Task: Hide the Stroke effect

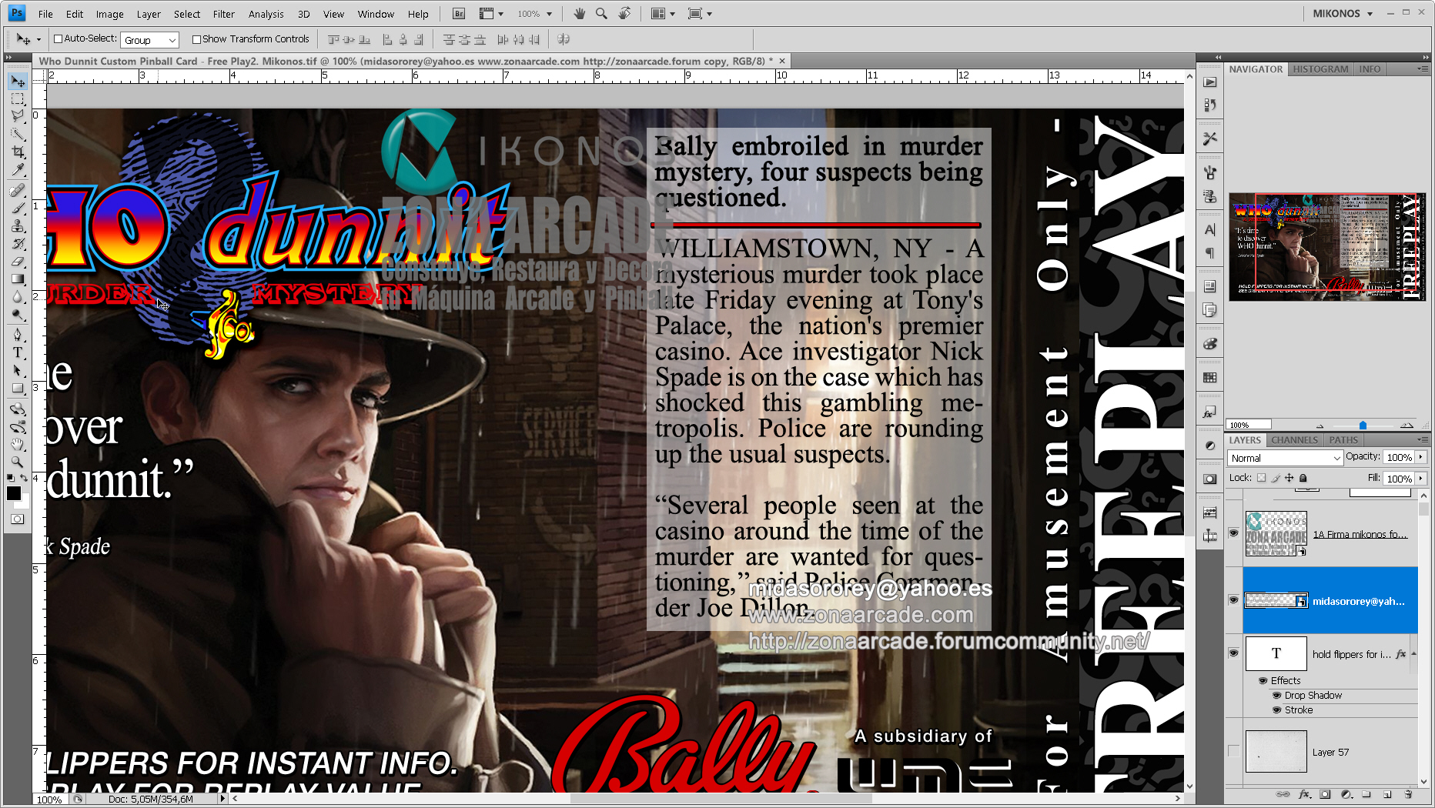Action: click(1276, 710)
